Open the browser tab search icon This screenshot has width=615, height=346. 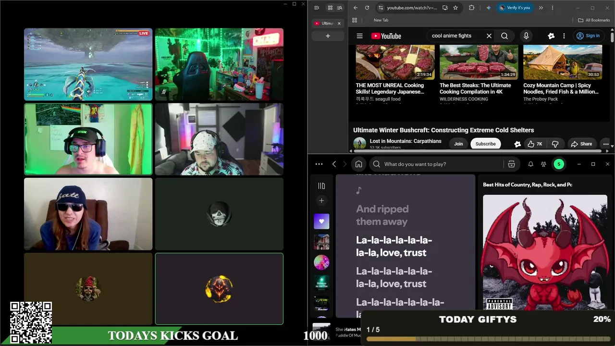tap(340, 8)
